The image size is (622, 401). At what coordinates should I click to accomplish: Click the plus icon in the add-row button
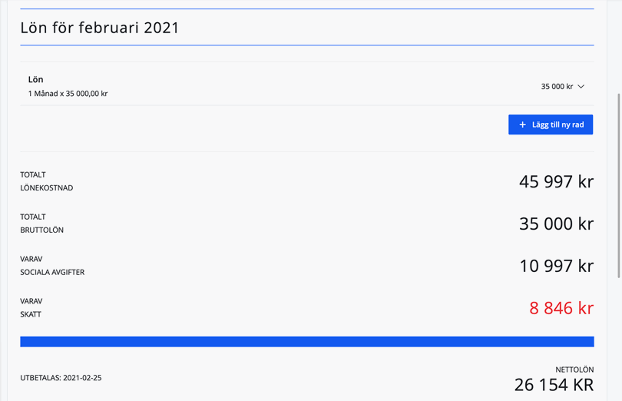pos(523,124)
